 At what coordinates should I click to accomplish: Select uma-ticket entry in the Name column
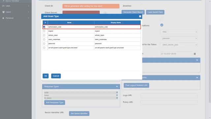click(x=63, y=48)
